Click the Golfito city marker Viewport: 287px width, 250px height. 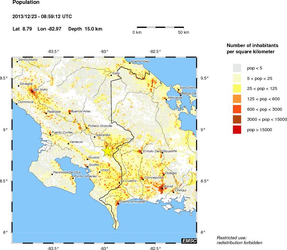point(88,167)
